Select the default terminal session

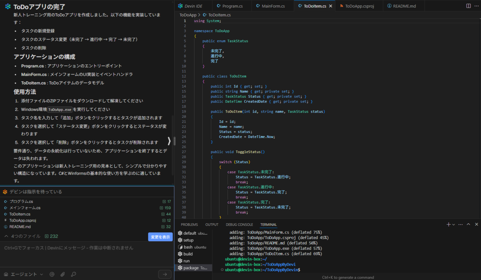pyautogui.click(x=194, y=233)
